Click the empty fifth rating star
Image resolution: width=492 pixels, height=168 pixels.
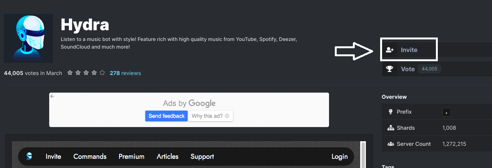tap(102, 73)
